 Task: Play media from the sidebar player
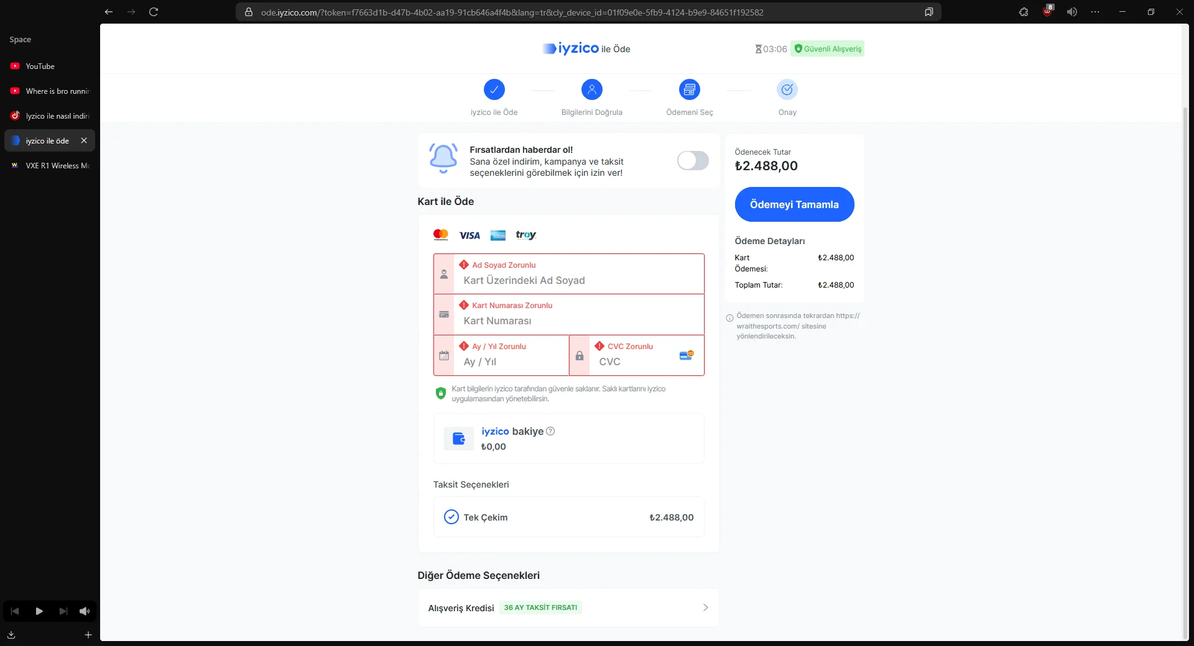[x=39, y=611]
